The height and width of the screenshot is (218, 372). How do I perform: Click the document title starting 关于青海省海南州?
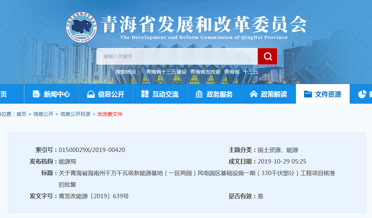(197, 179)
